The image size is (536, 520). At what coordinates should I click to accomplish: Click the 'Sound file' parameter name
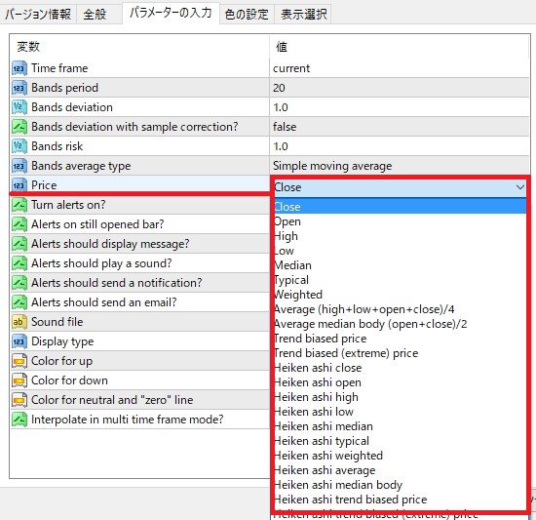pos(57,322)
